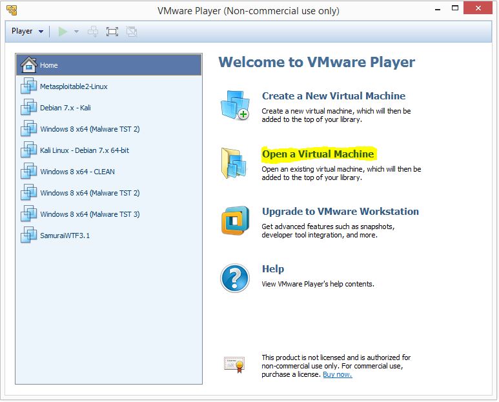Click Open a Virtual Machine link

tap(318, 154)
